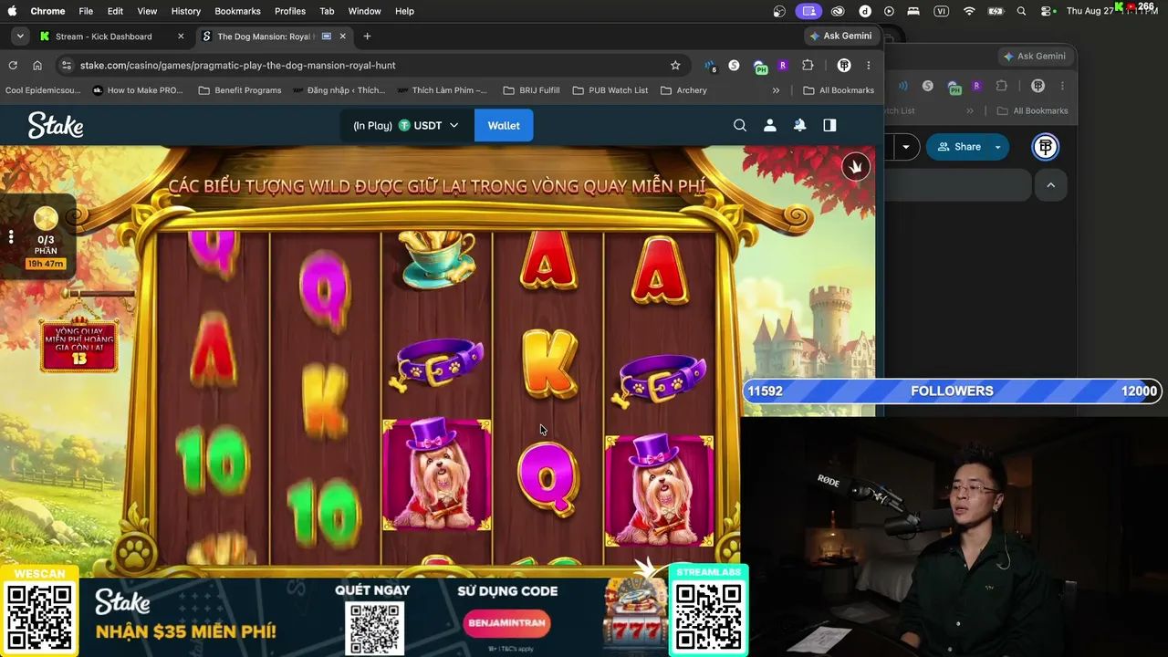The width and height of the screenshot is (1168, 657).
Task: Open the Stake logo home link
Action: (56, 125)
